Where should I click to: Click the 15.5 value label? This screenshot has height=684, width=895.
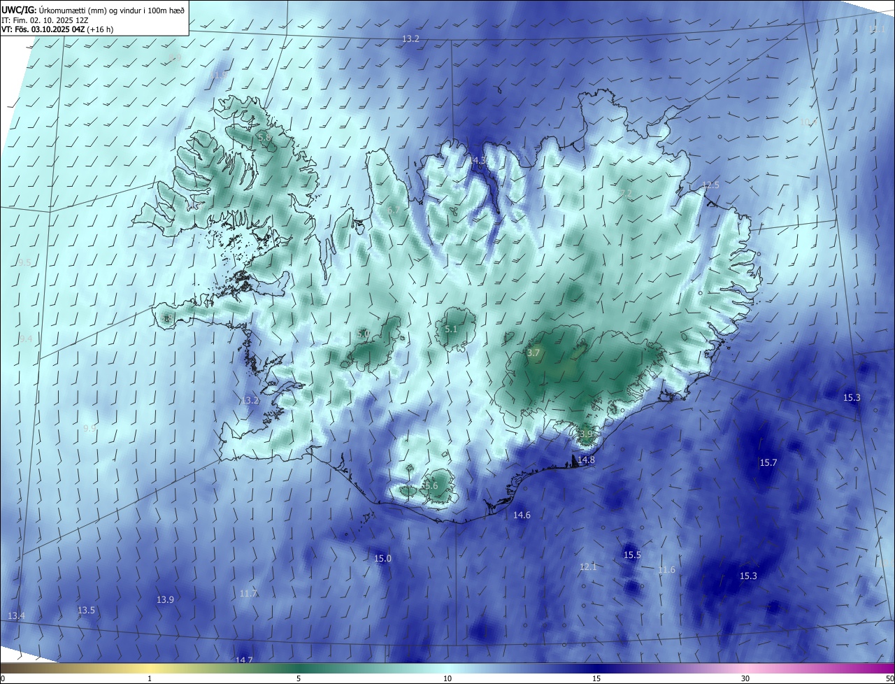coord(632,555)
